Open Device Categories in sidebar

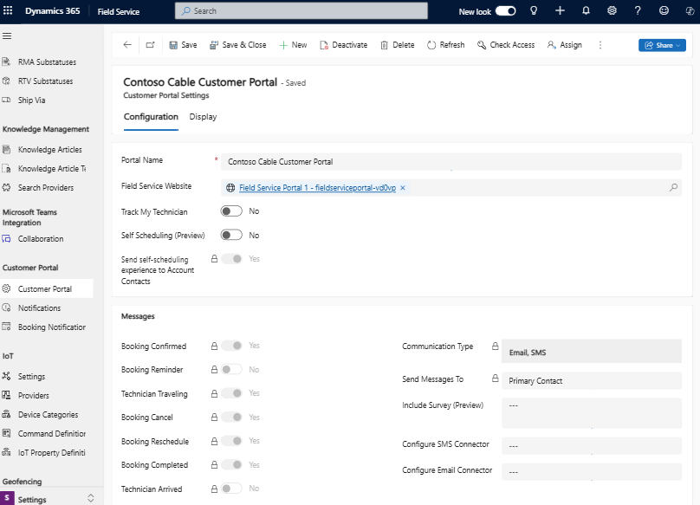click(47, 415)
